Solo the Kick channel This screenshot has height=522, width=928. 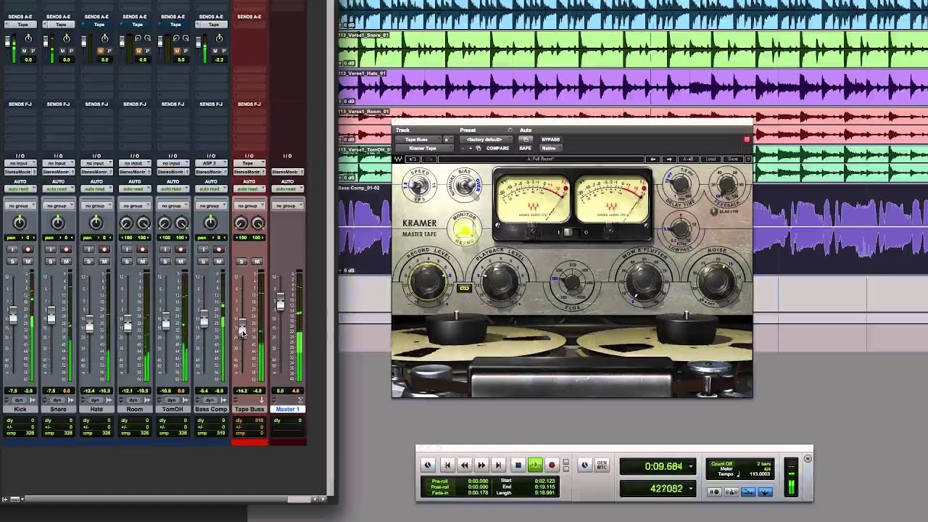coord(12,261)
